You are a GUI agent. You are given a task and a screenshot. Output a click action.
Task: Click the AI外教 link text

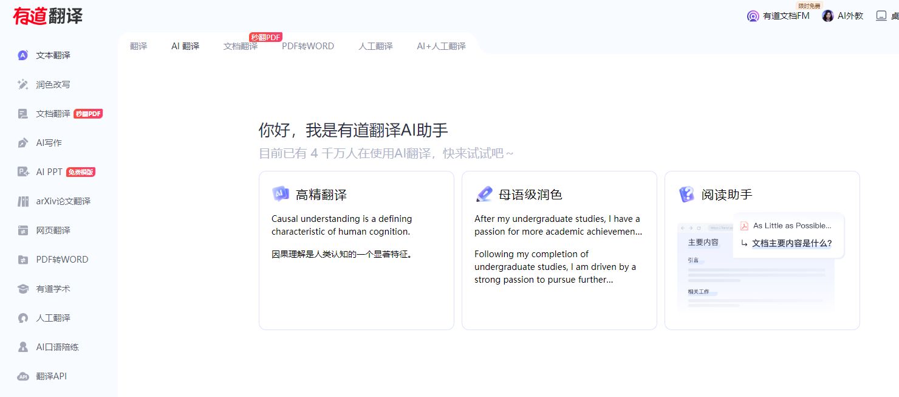coord(850,16)
